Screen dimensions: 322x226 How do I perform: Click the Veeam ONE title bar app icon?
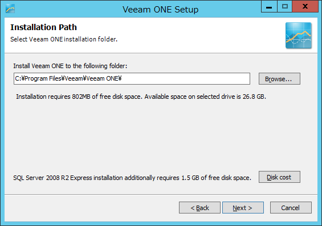tap(10, 9)
